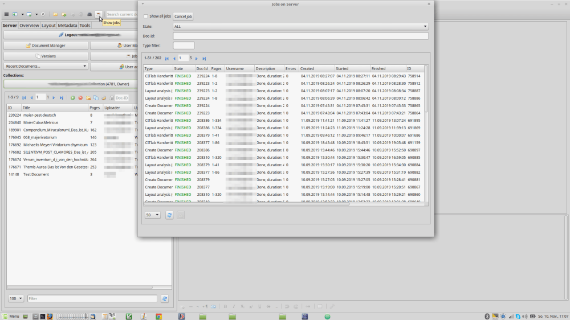570x320 pixels.
Task: Switch to the Overview tab
Action: 29,26
